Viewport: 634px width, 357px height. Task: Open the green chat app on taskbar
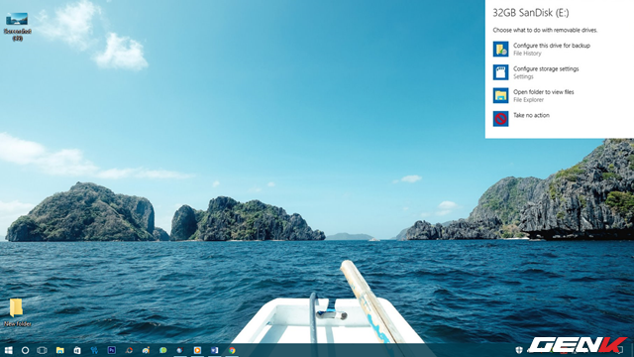pos(162,350)
